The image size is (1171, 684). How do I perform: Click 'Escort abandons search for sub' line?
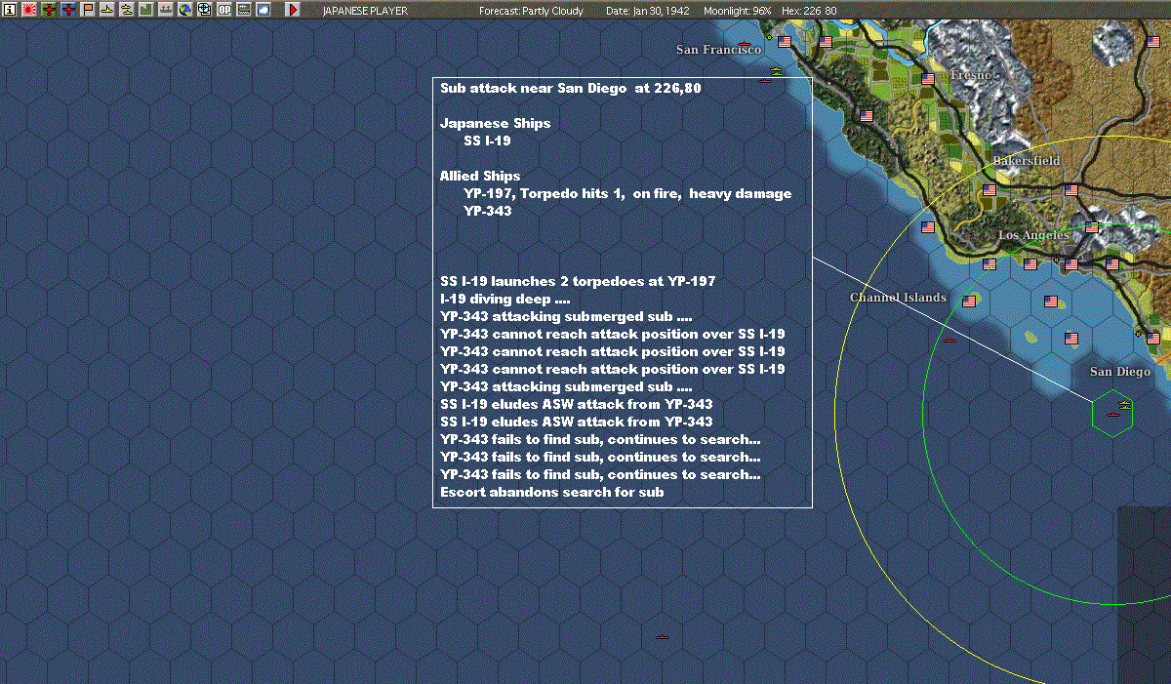click(x=552, y=492)
